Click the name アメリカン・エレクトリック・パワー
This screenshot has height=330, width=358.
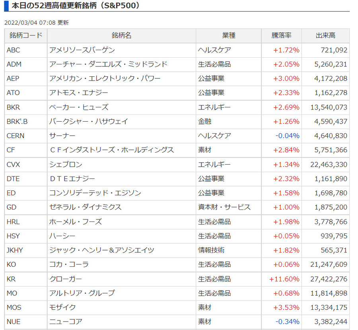[x=105, y=78]
